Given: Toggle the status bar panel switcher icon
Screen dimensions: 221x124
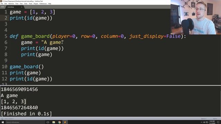Looking at the screenshot, I should coord(2,119).
